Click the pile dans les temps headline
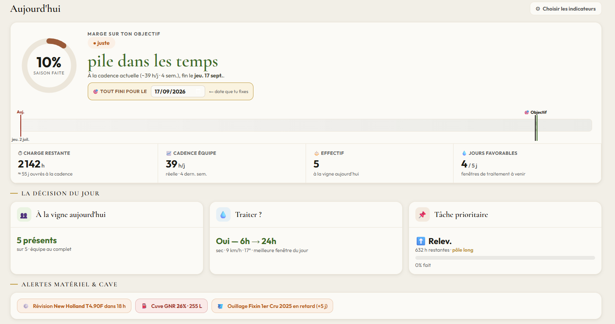This screenshot has height=324, width=615. (153, 62)
